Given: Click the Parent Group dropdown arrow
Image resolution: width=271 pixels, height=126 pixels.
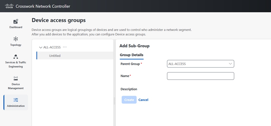Looking at the screenshot, I should coord(230,64).
